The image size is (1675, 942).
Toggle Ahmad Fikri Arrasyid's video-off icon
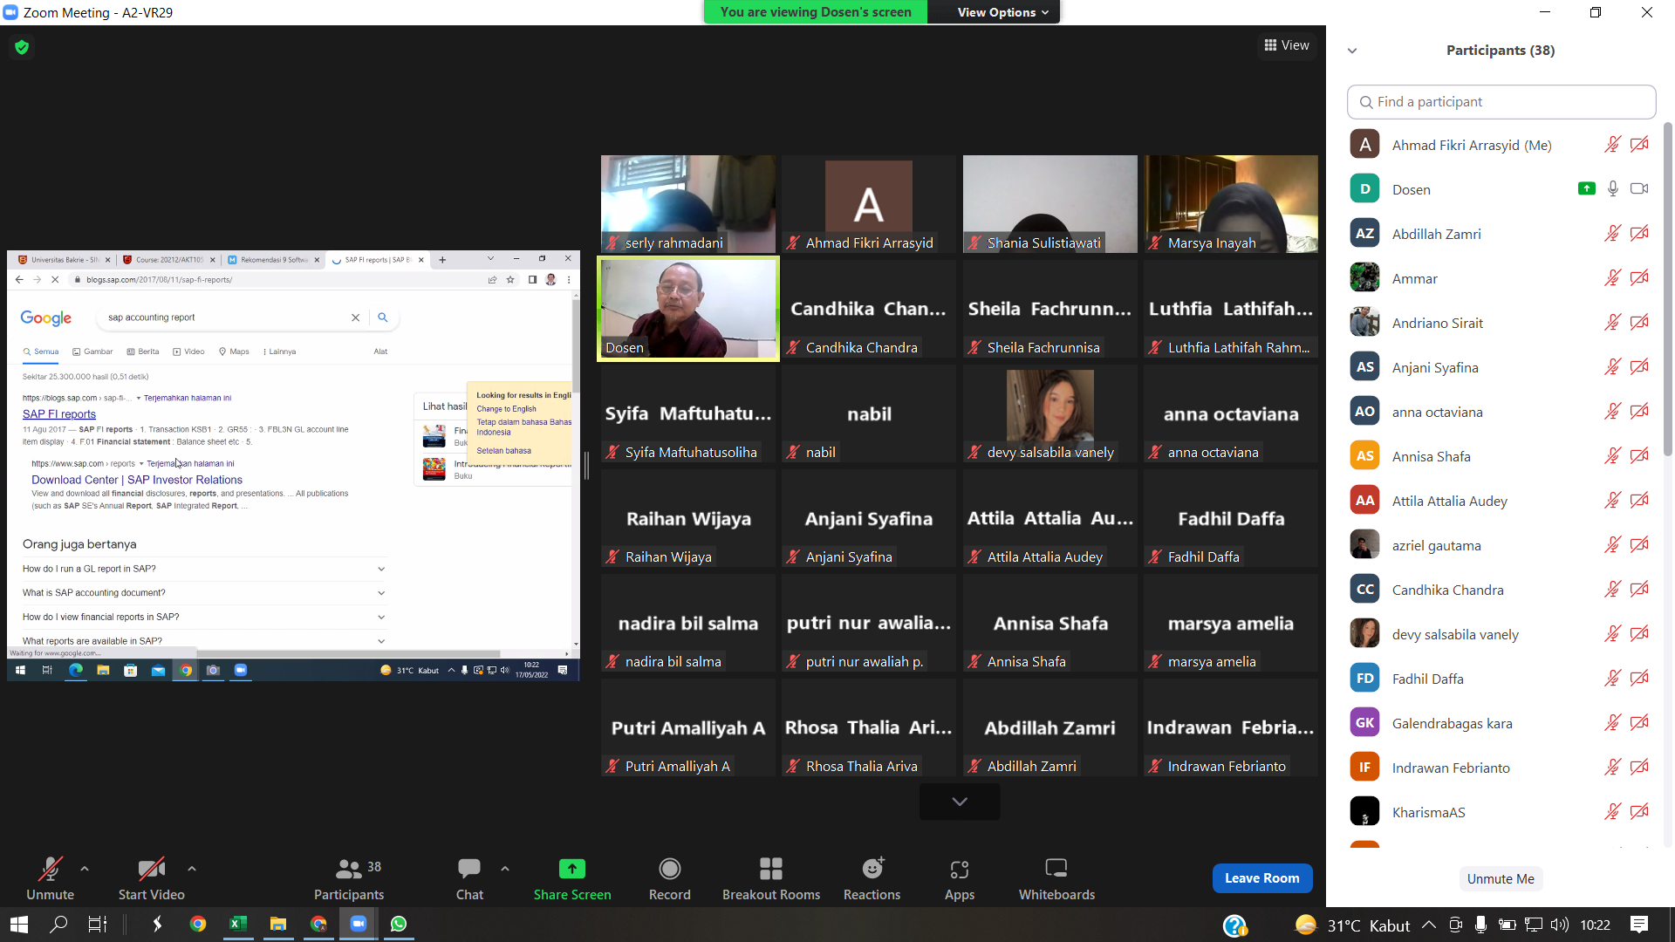click(x=1639, y=144)
